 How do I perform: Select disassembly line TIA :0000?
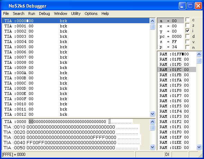[x=76, y=21]
